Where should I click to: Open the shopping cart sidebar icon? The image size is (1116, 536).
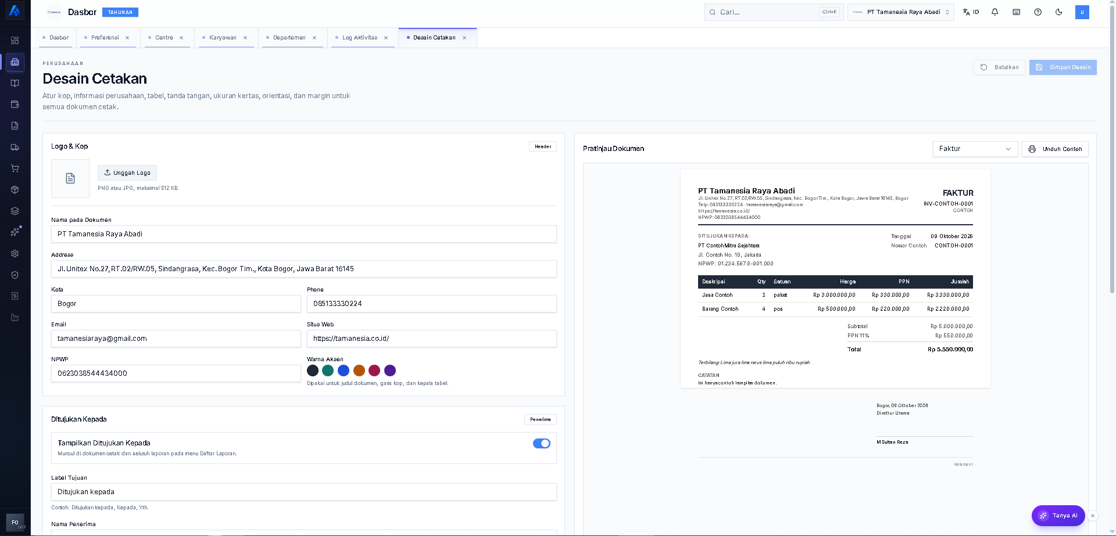click(15, 168)
